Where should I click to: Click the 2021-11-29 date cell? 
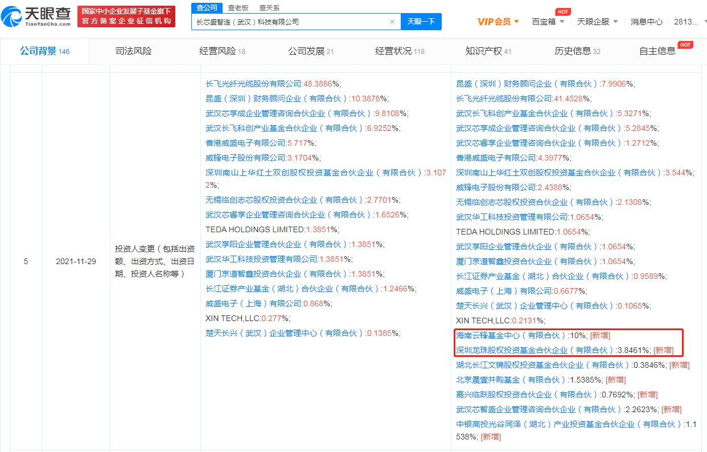pos(76,261)
